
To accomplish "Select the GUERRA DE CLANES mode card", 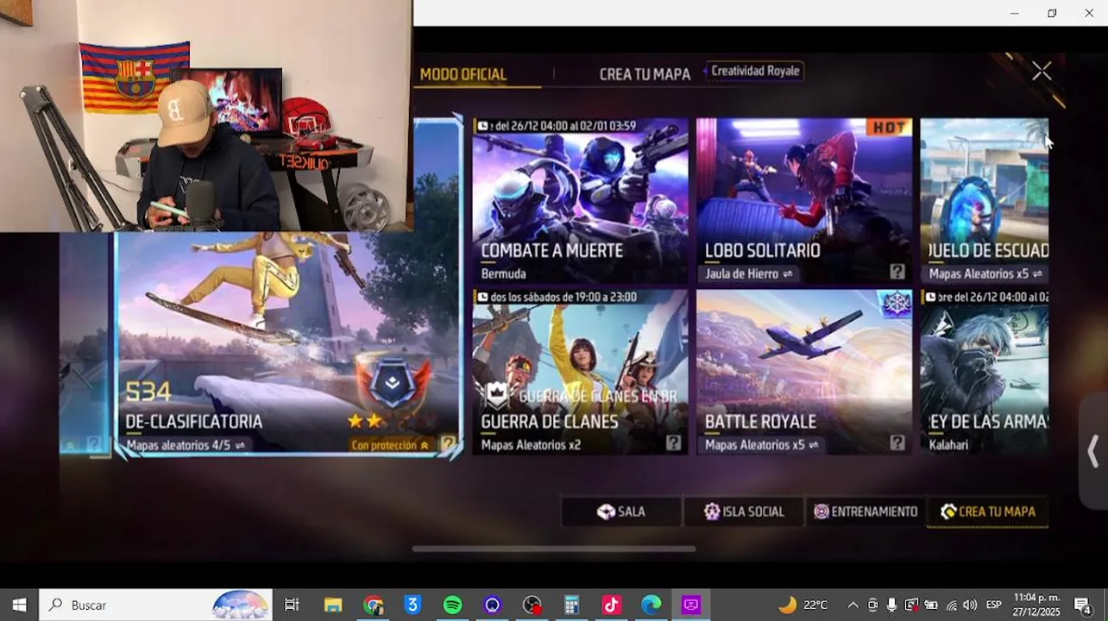I will click(x=580, y=372).
